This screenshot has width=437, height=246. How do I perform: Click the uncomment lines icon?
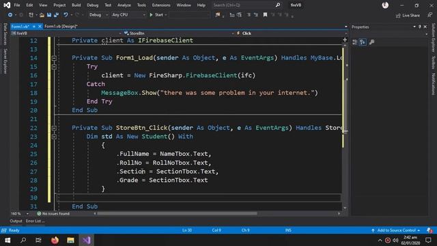[x=256, y=15]
